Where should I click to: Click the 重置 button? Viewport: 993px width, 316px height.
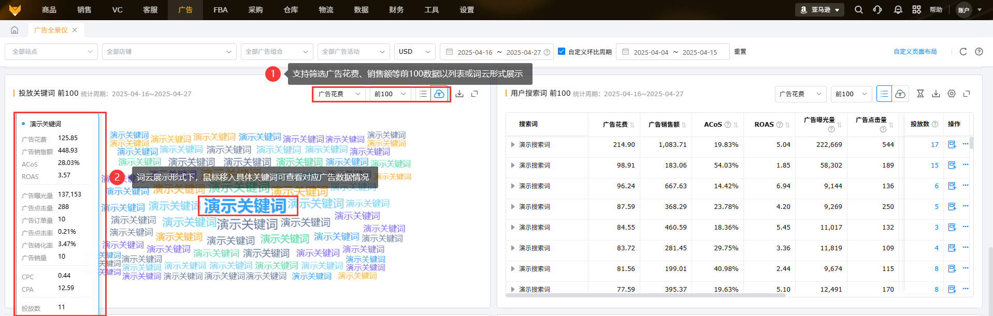coord(740,52)
